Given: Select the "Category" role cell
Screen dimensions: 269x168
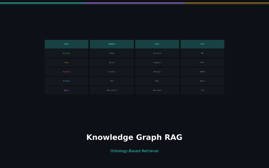Looking at the screenshot, I should pos(157,62).
